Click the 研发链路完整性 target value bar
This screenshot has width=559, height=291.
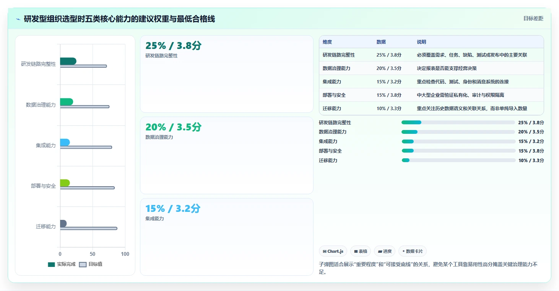[x=83, y=66]
